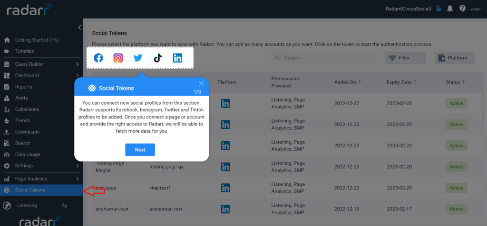Click the Search input field
Screen dimensions: 487x226
point(323,58)
